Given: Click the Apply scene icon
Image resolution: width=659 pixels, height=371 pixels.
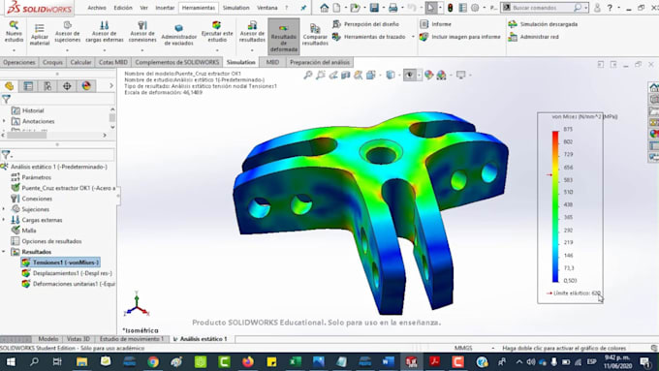Looking at the screenshot, I should click(441, 75).
